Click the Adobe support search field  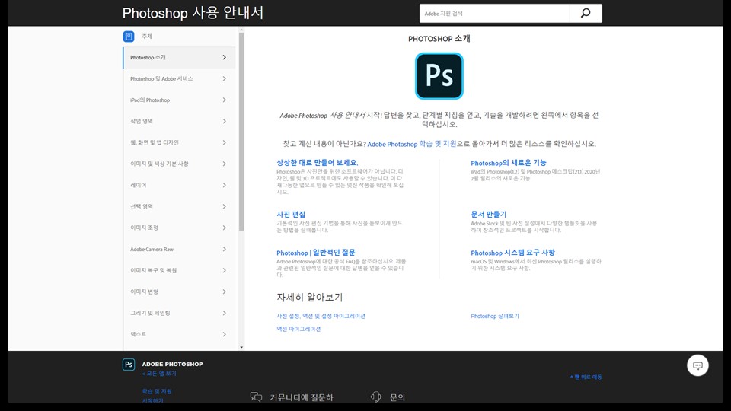click(x=494, y=14)
